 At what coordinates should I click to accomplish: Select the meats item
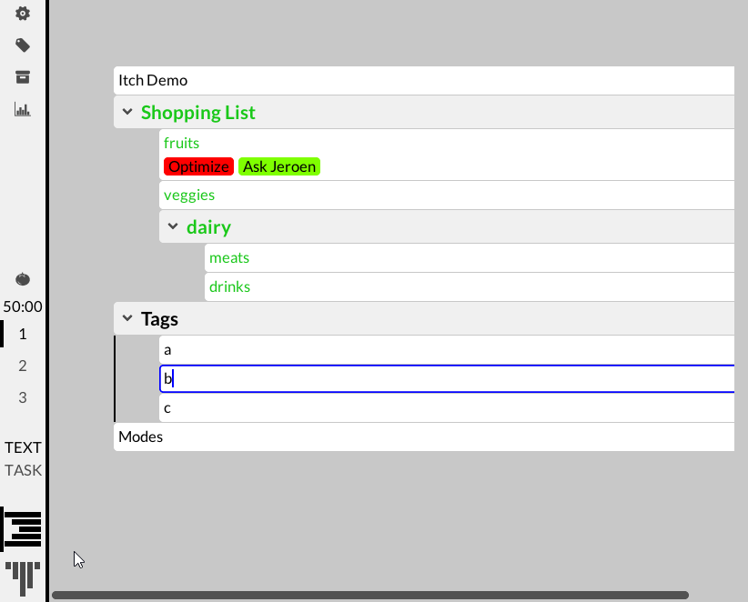(470, 258)
